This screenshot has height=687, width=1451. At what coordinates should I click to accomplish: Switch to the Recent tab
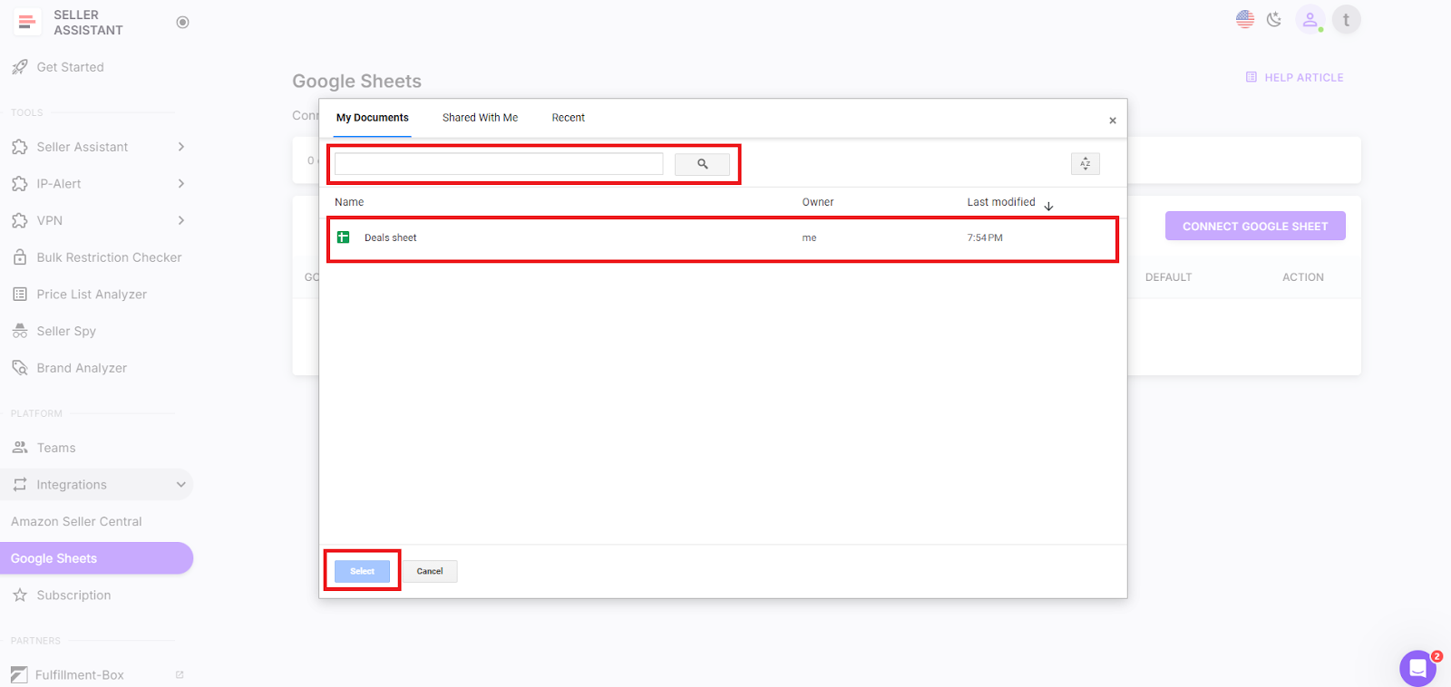569,118
